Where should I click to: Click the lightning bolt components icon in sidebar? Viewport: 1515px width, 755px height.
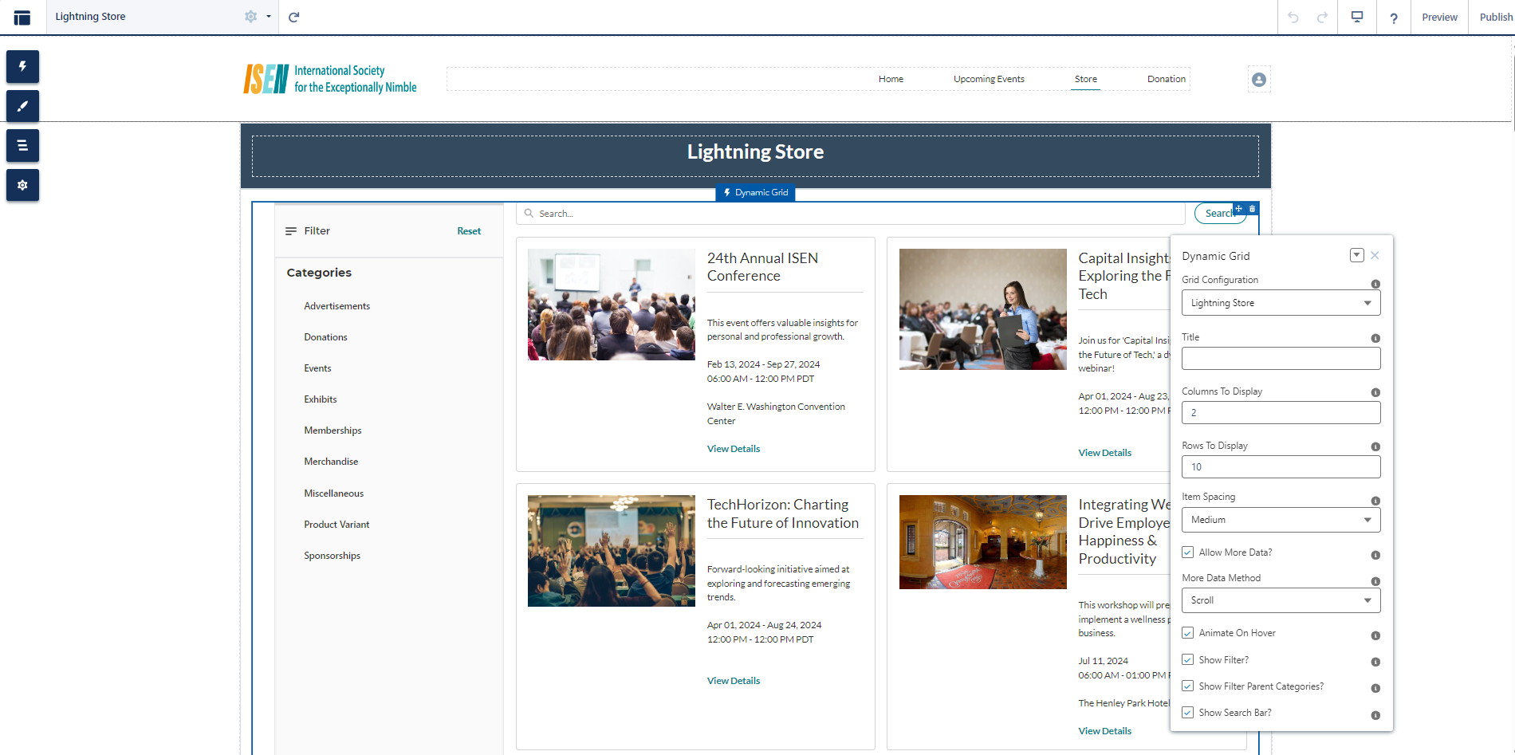(x=22, y=67)
